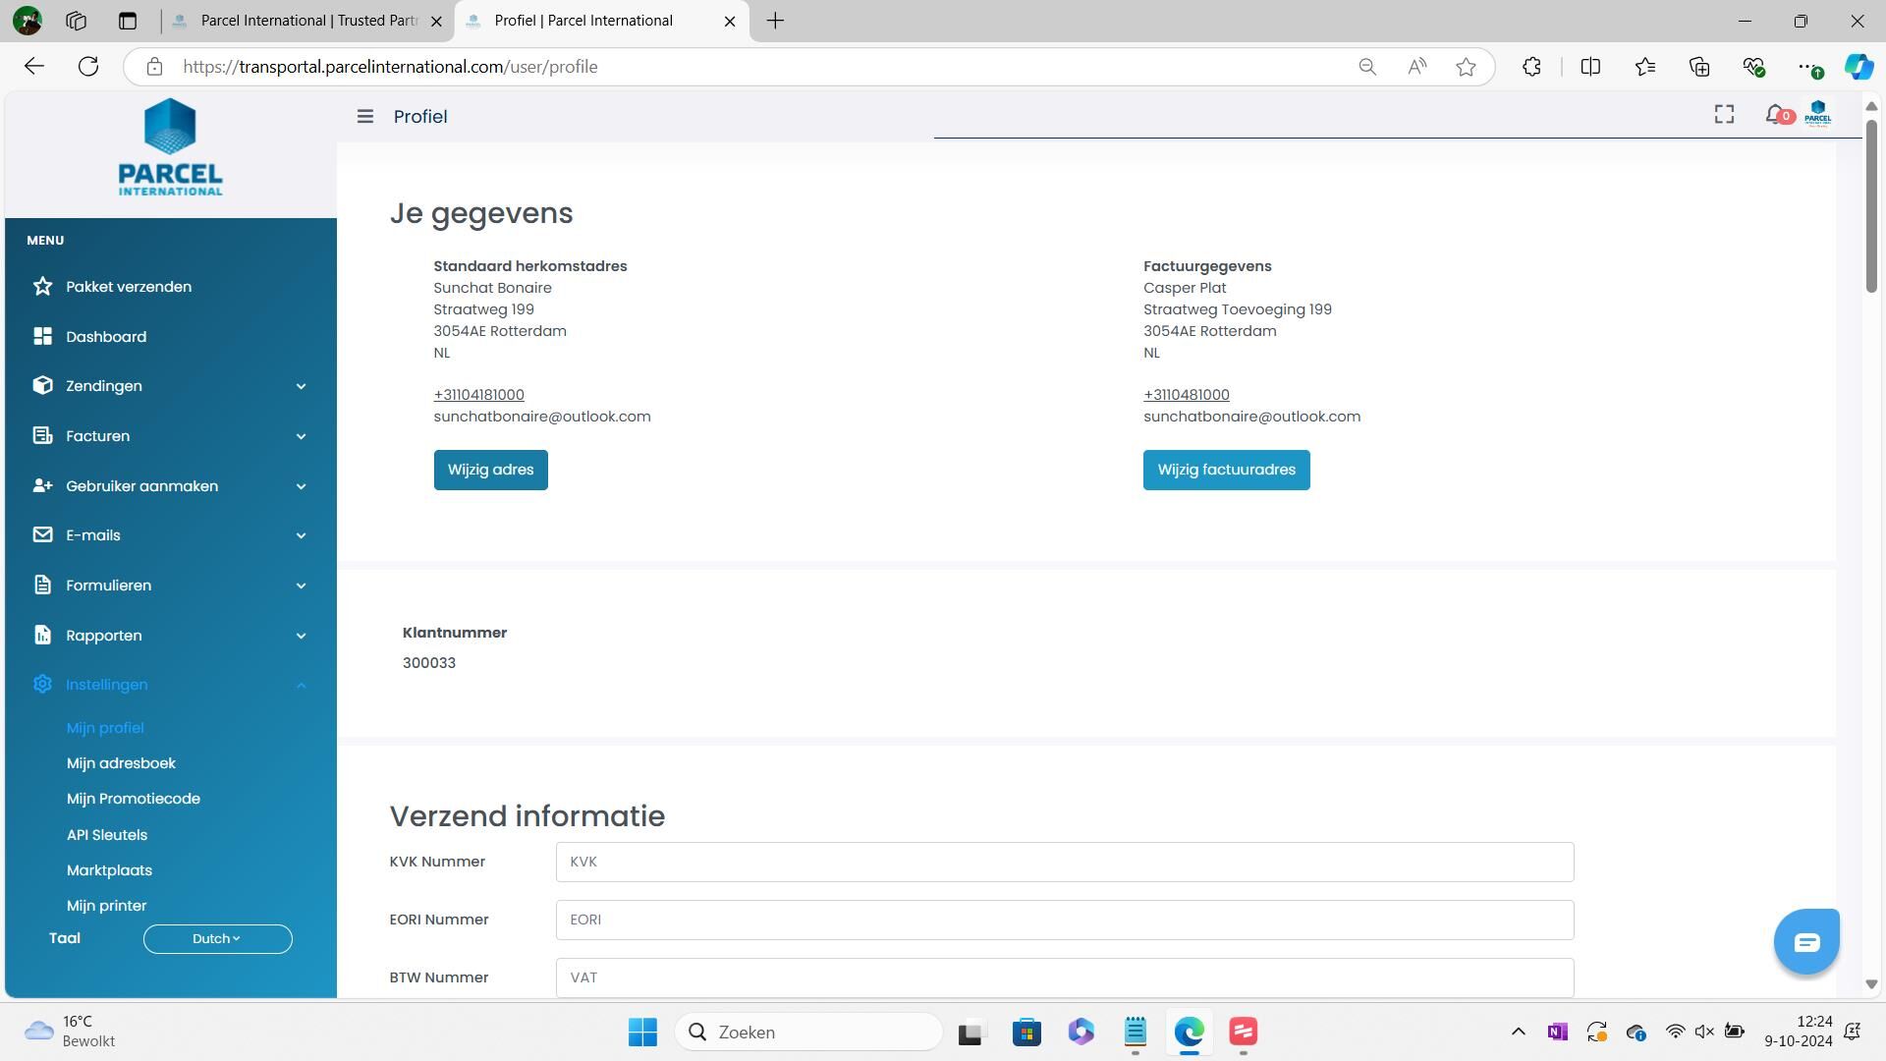Open the Dutch language dropdown
Screen dimensions: 1886x1061
[217, 939]
